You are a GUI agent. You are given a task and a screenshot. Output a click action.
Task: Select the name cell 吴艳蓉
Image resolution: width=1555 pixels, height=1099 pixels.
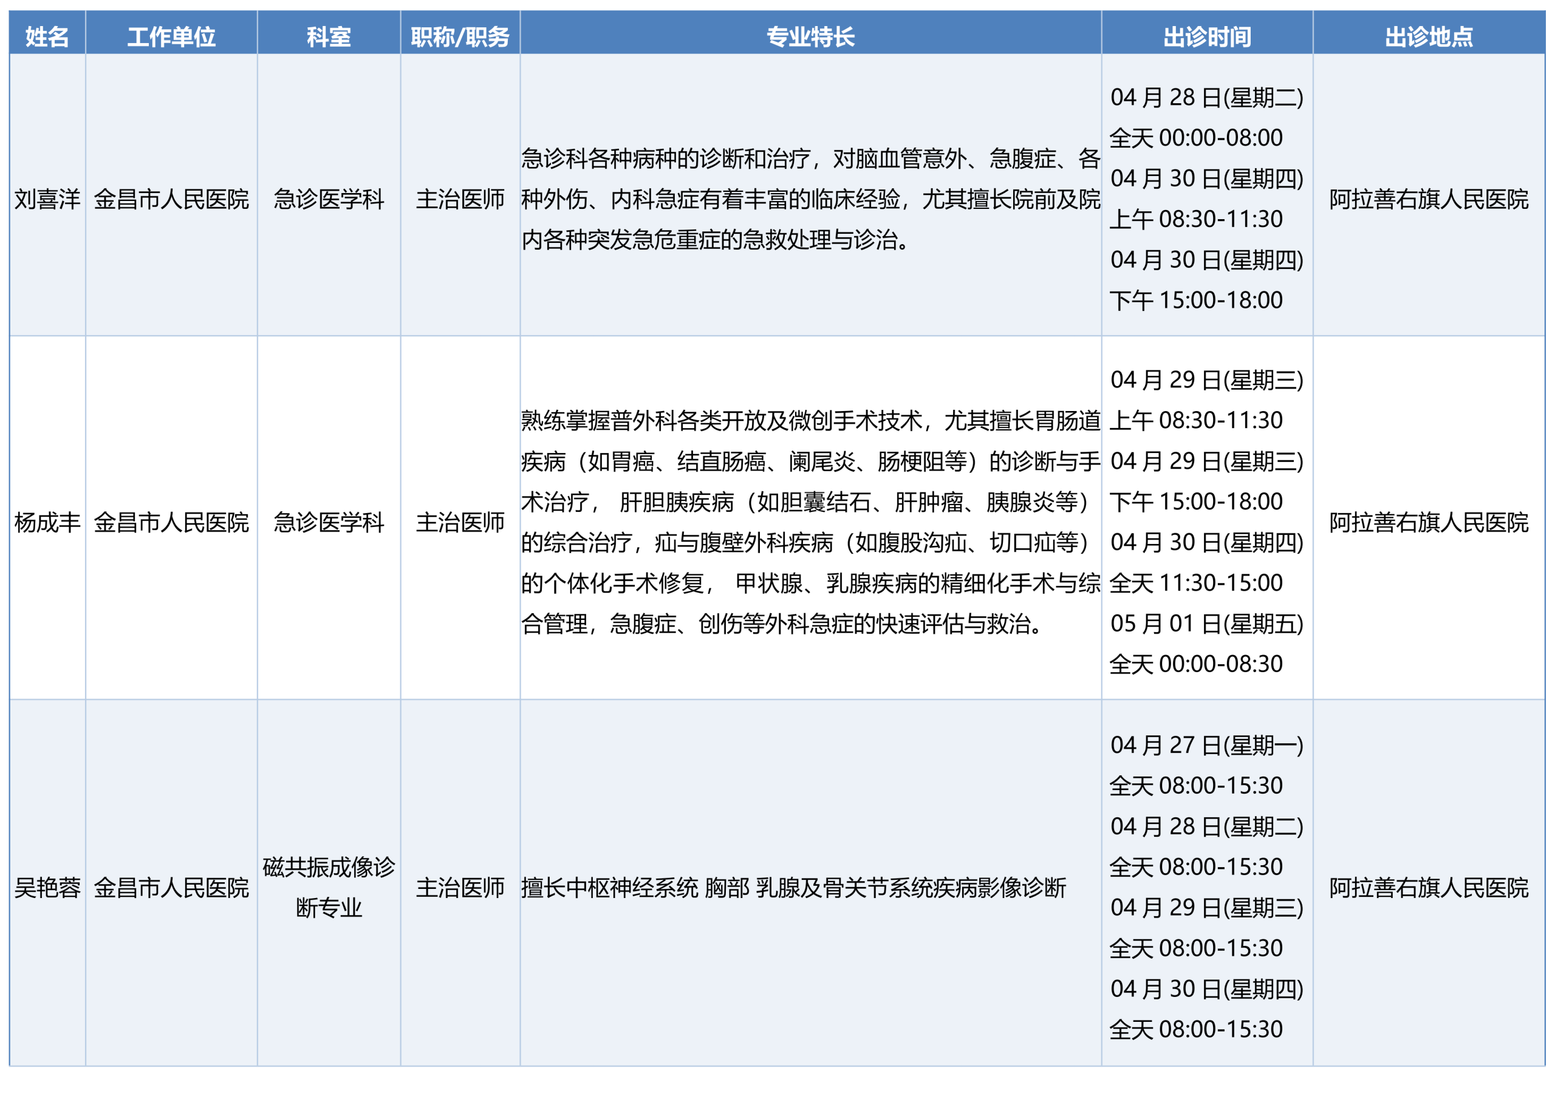[x=47, y=887]
